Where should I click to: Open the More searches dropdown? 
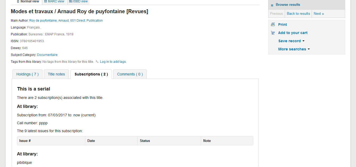point(294,49)
